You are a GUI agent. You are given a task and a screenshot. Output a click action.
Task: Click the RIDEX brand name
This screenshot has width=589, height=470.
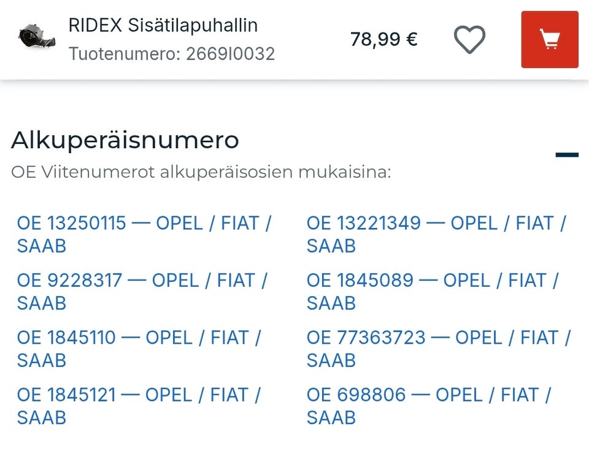click(x=95, y=26)
